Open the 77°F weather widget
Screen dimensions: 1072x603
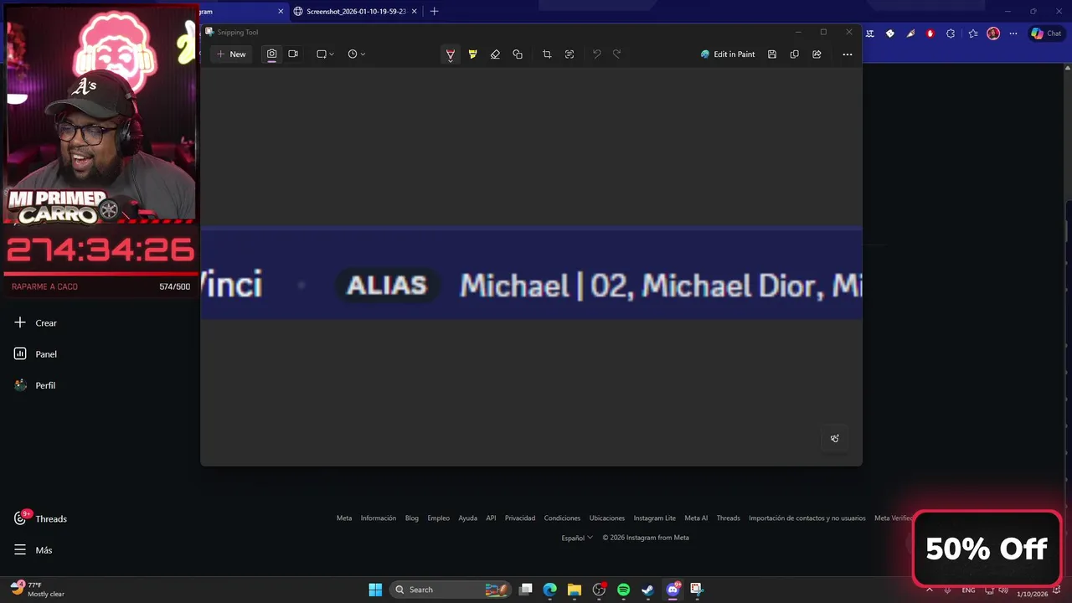click(37, 590)
